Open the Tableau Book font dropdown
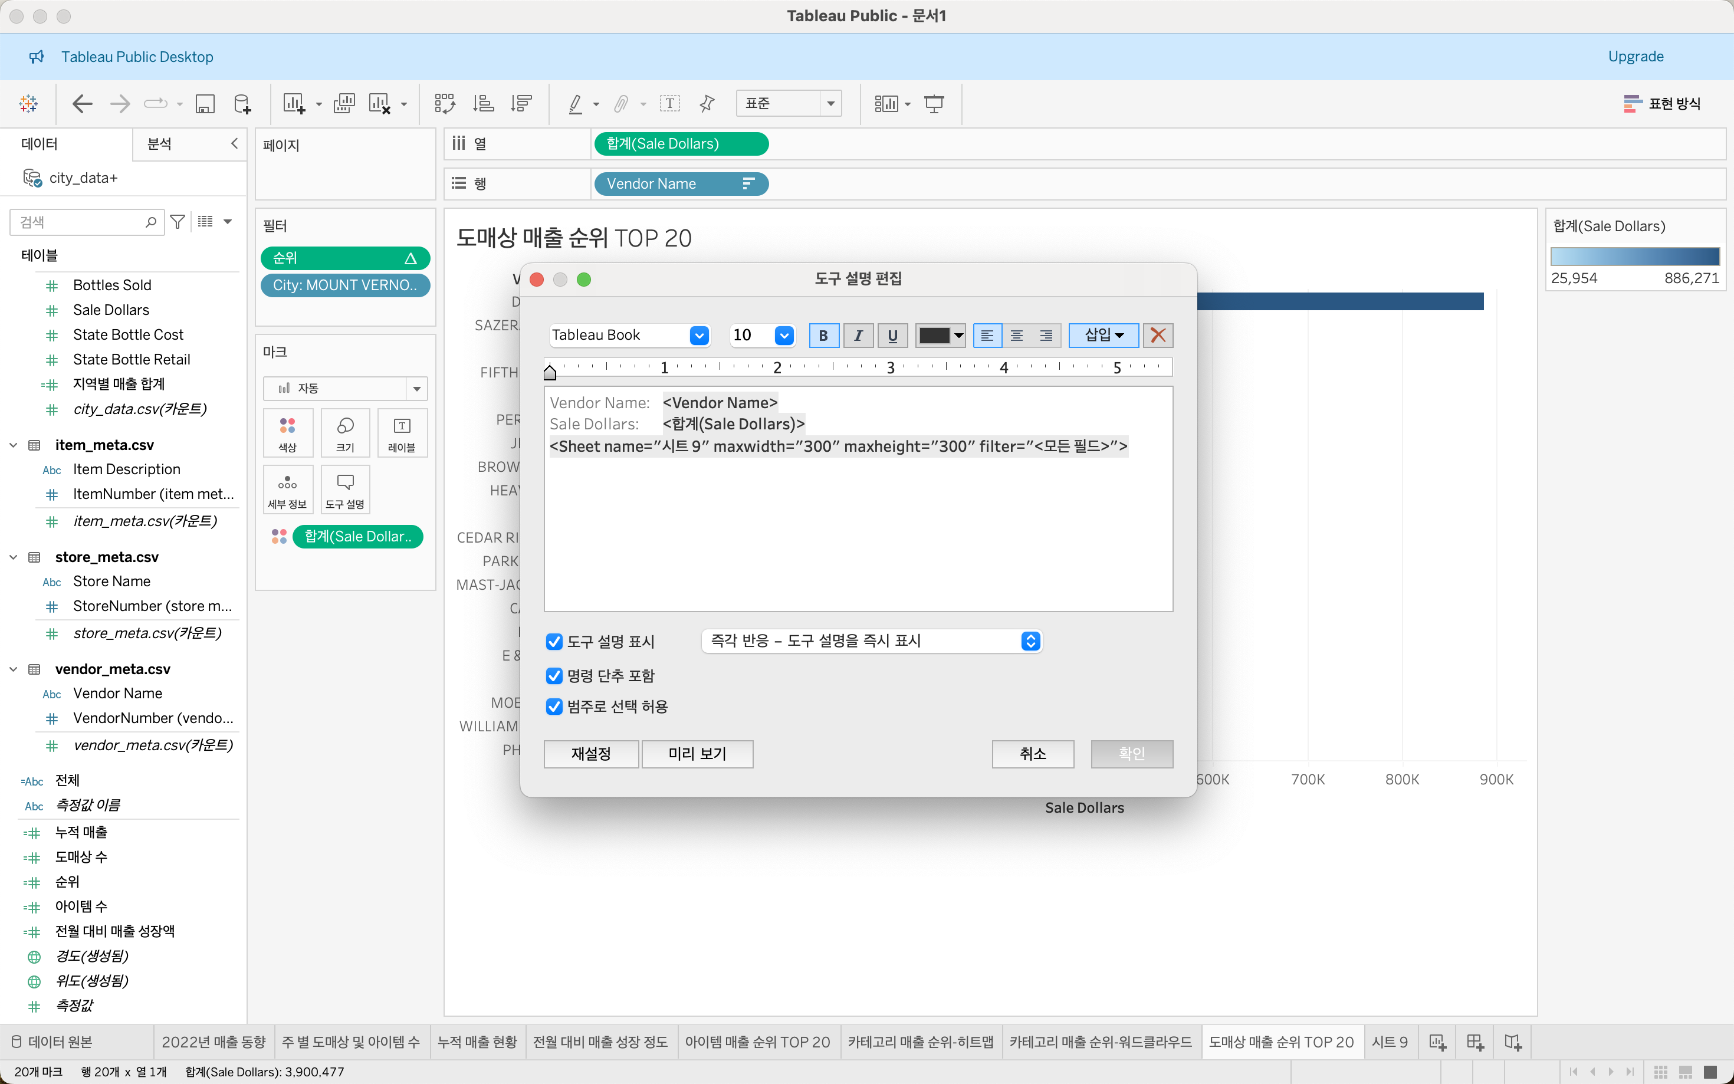 pos(699,335)
